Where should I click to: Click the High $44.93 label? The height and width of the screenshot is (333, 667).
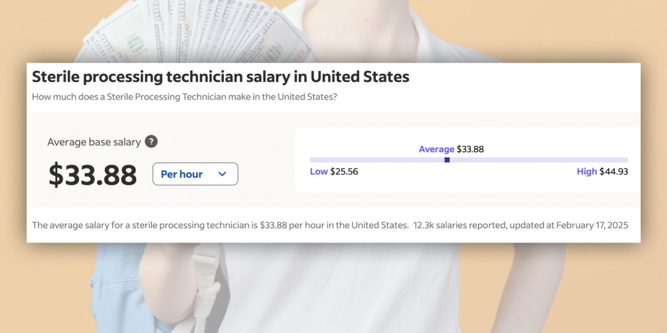[603, 171]
